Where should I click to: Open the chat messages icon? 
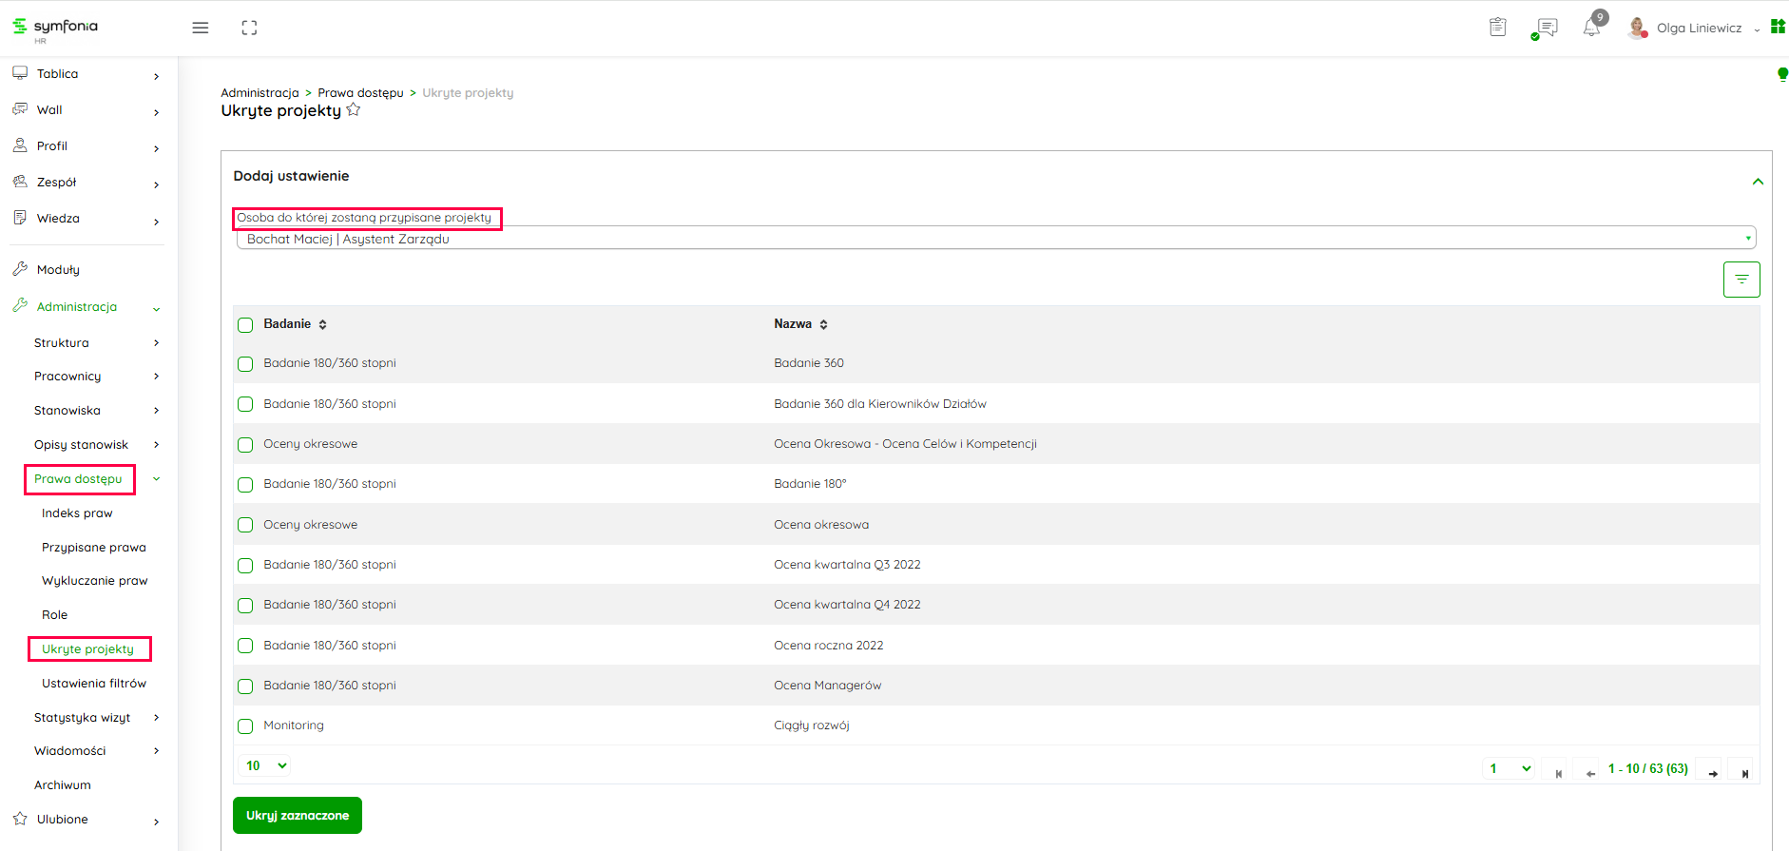[1547, 28]
